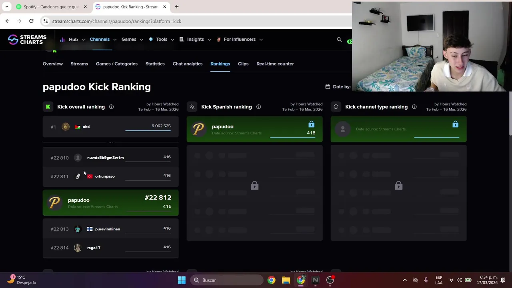Click rago17's avatar image
Screen dimensions: 512x288
pyautogui.click(x=78, y=248)
